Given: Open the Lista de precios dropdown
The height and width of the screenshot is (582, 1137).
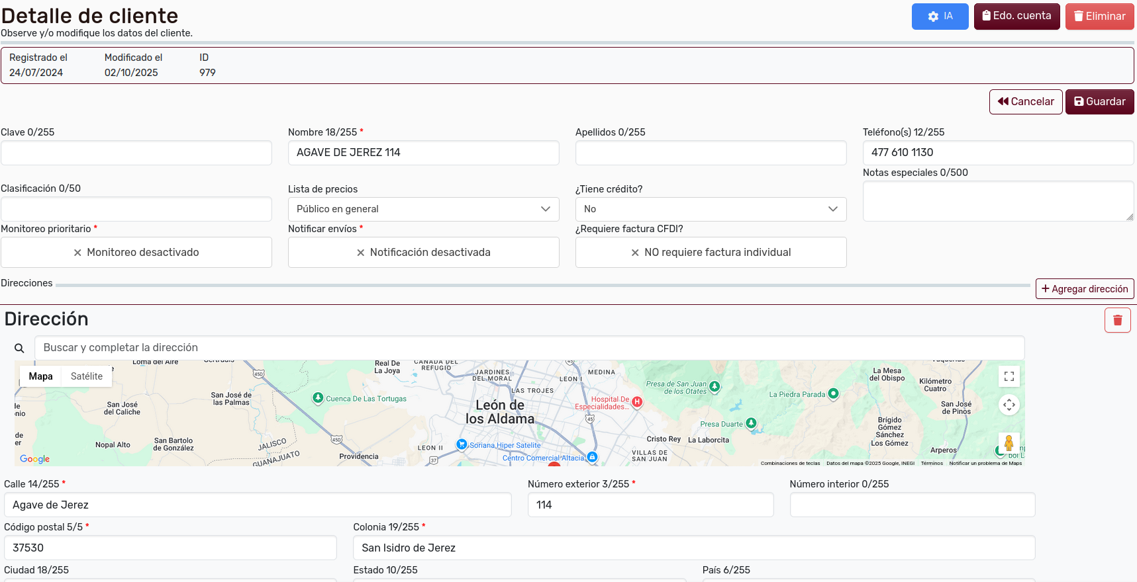Looking at the screenshot, I should (x=424, y=209).
